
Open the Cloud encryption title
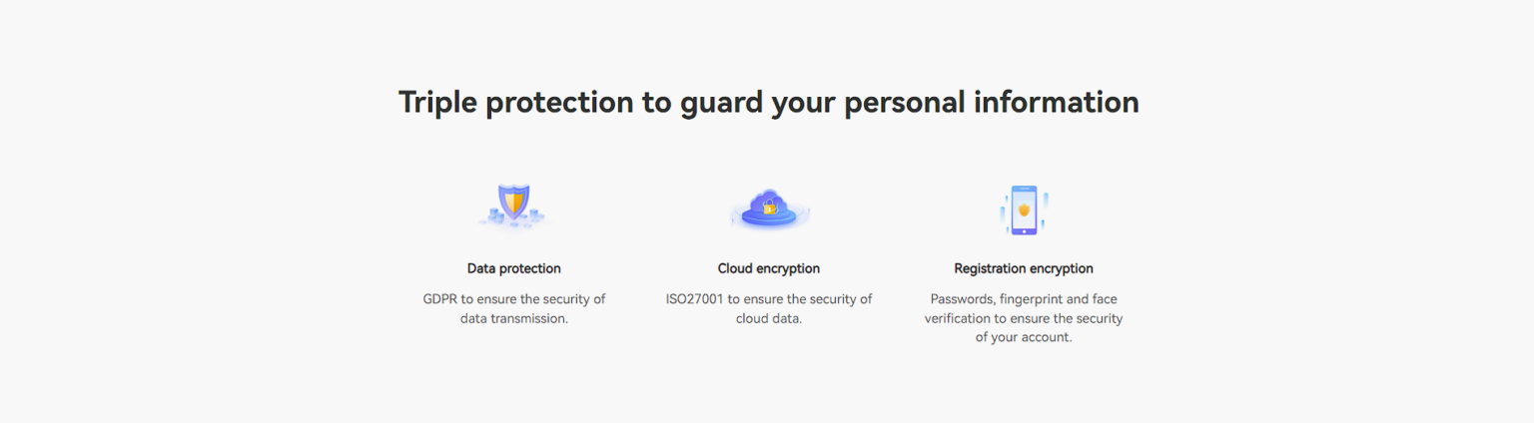coord(769,268)
